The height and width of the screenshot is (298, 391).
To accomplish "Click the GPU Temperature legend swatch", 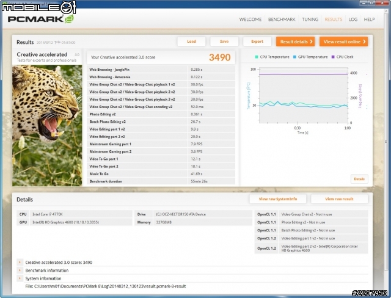I will (x=294, y=57).
